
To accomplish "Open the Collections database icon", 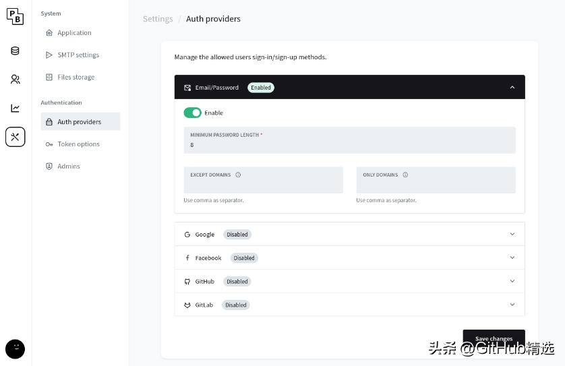I will pyautogui.click(x=15, y=51).
